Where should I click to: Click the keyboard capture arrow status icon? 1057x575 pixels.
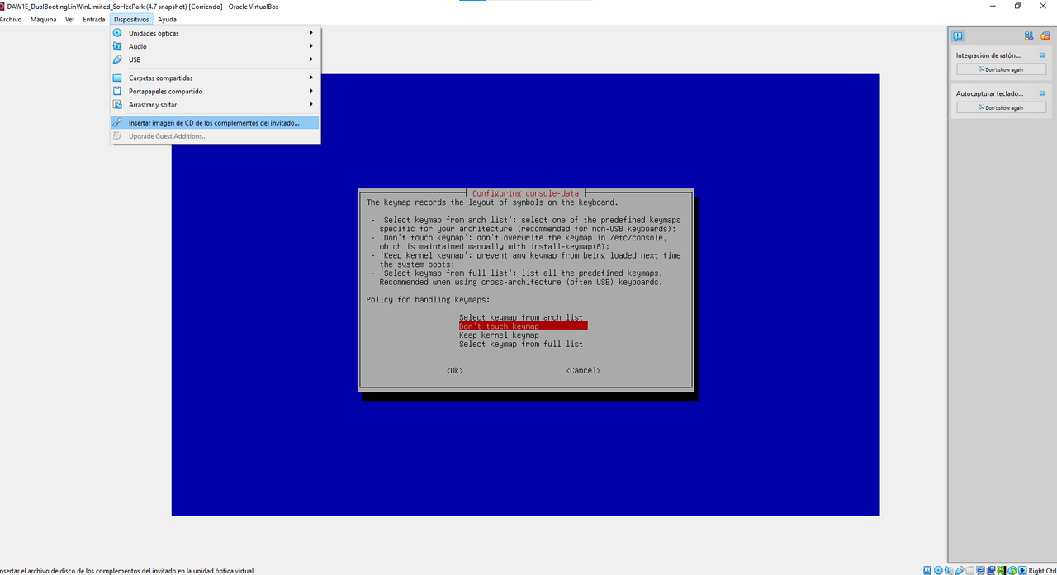(x=1022, y=570)
